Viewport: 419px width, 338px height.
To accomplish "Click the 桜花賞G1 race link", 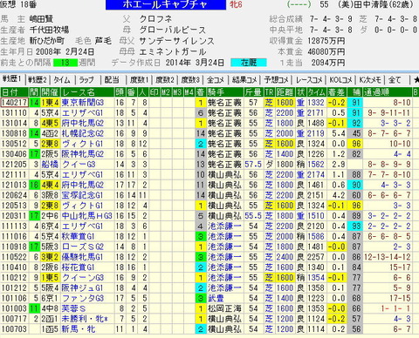I will coord(78,267).
